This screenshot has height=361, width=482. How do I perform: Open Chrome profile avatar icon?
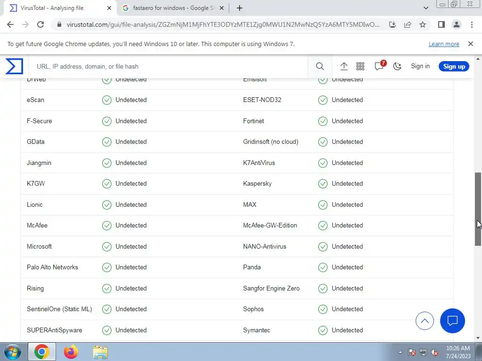(x=457, y=24)
